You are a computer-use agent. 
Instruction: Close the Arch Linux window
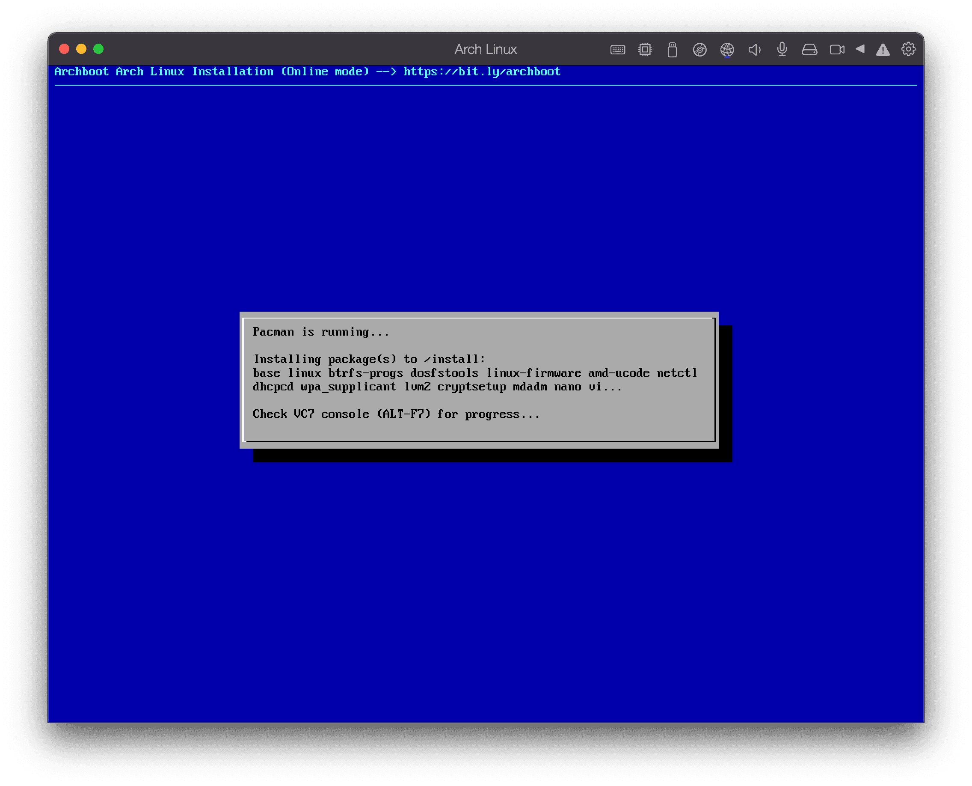(x=64, y=49)
